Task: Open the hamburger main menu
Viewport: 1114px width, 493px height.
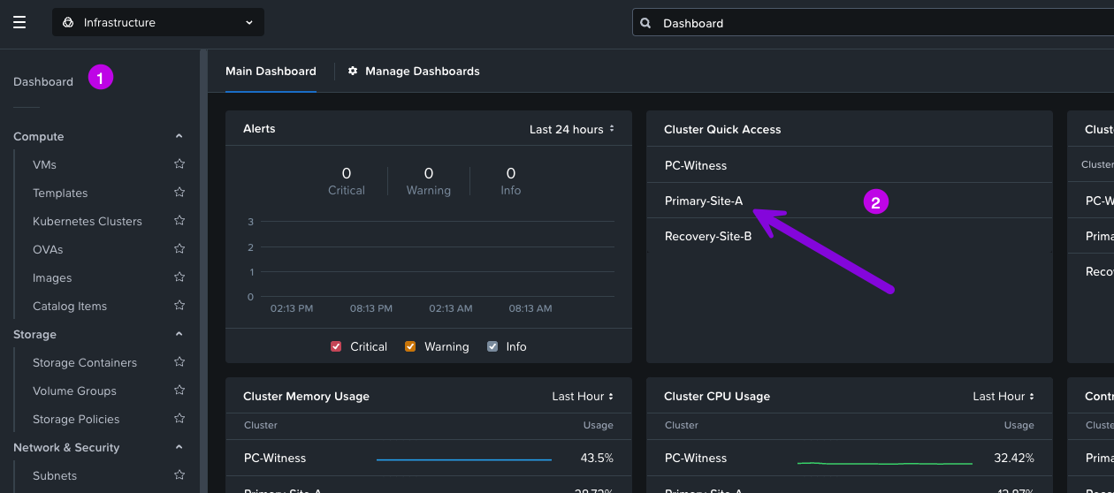Action: 19,23
